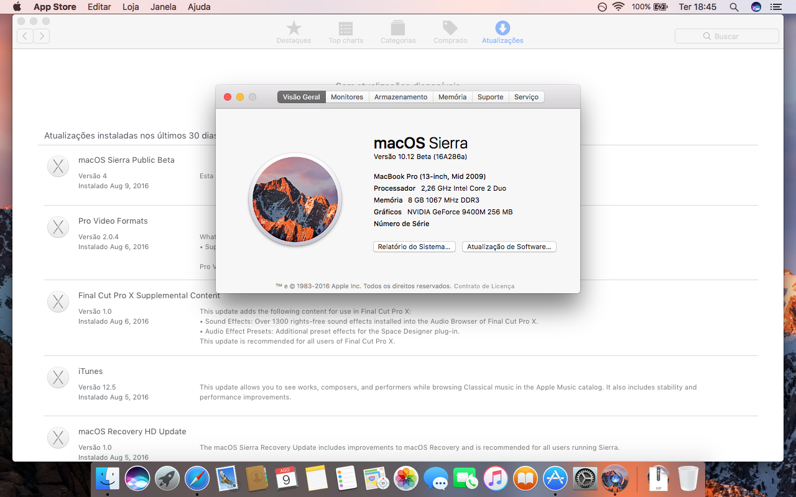Screen dimensions: 796x497
Task: Click the macOS Sierra mountain logo
Action: (295, 199)
